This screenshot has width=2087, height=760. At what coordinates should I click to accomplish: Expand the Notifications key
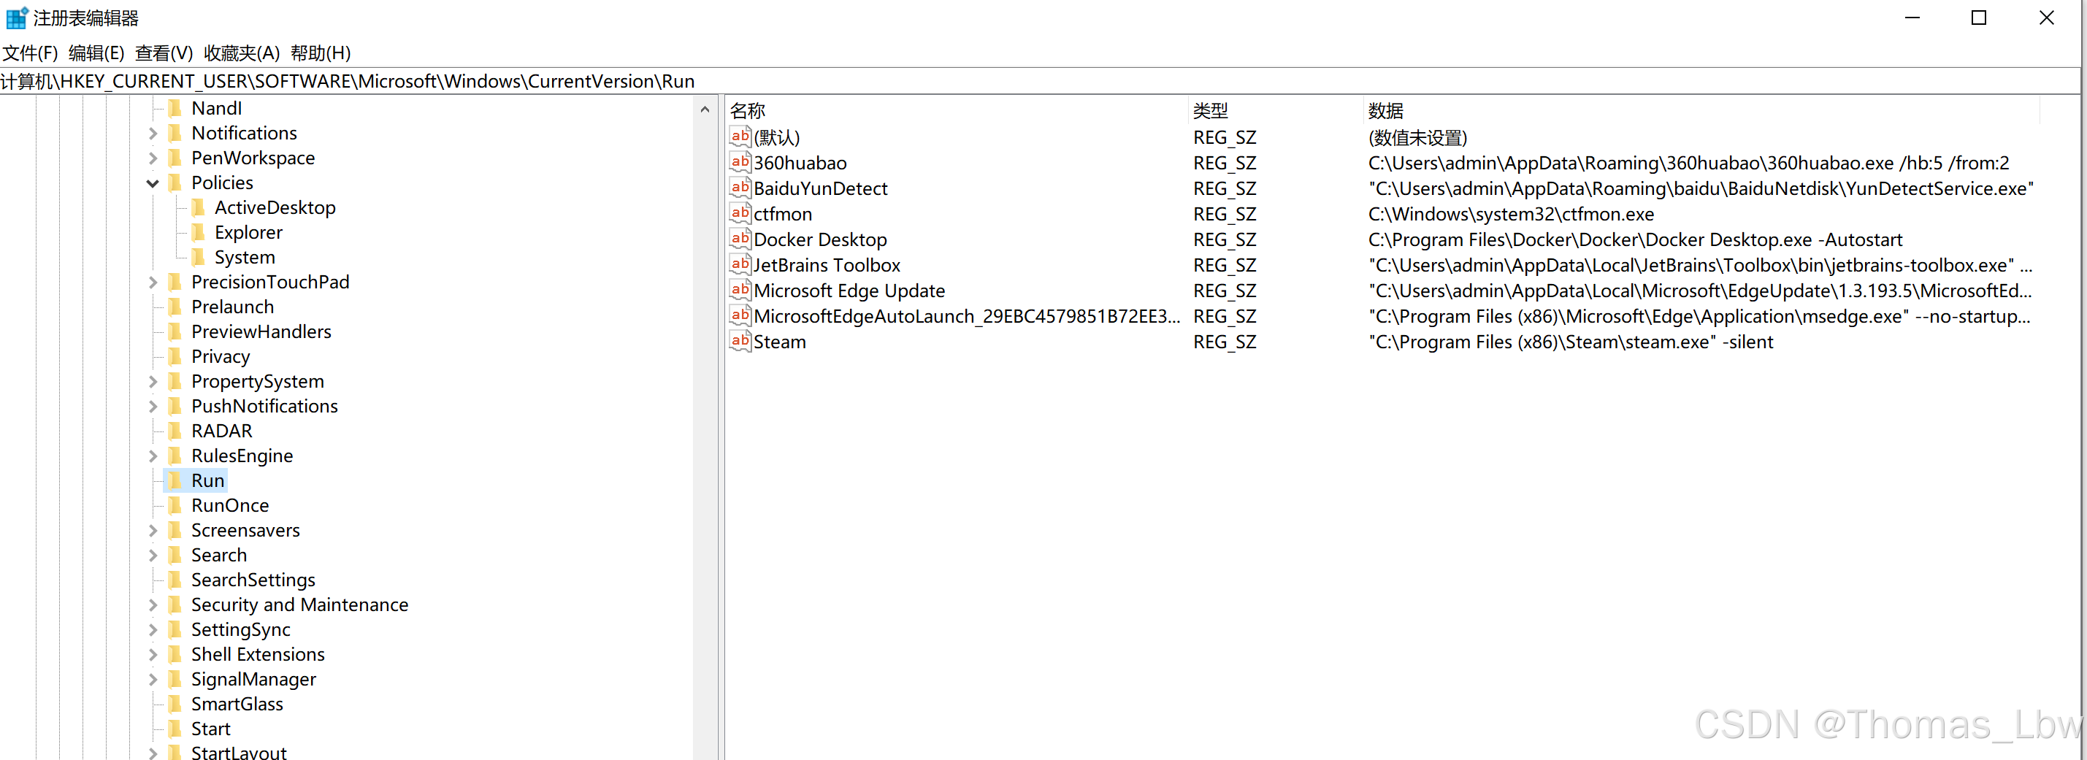click(153, 133)
